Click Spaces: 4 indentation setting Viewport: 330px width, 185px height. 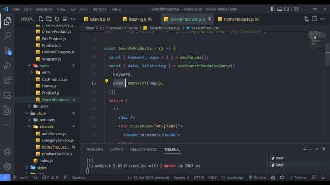pos(181,177)
